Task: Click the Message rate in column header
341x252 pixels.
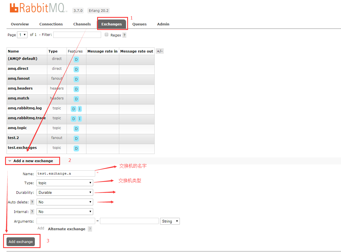Action: tap(103, 51)
